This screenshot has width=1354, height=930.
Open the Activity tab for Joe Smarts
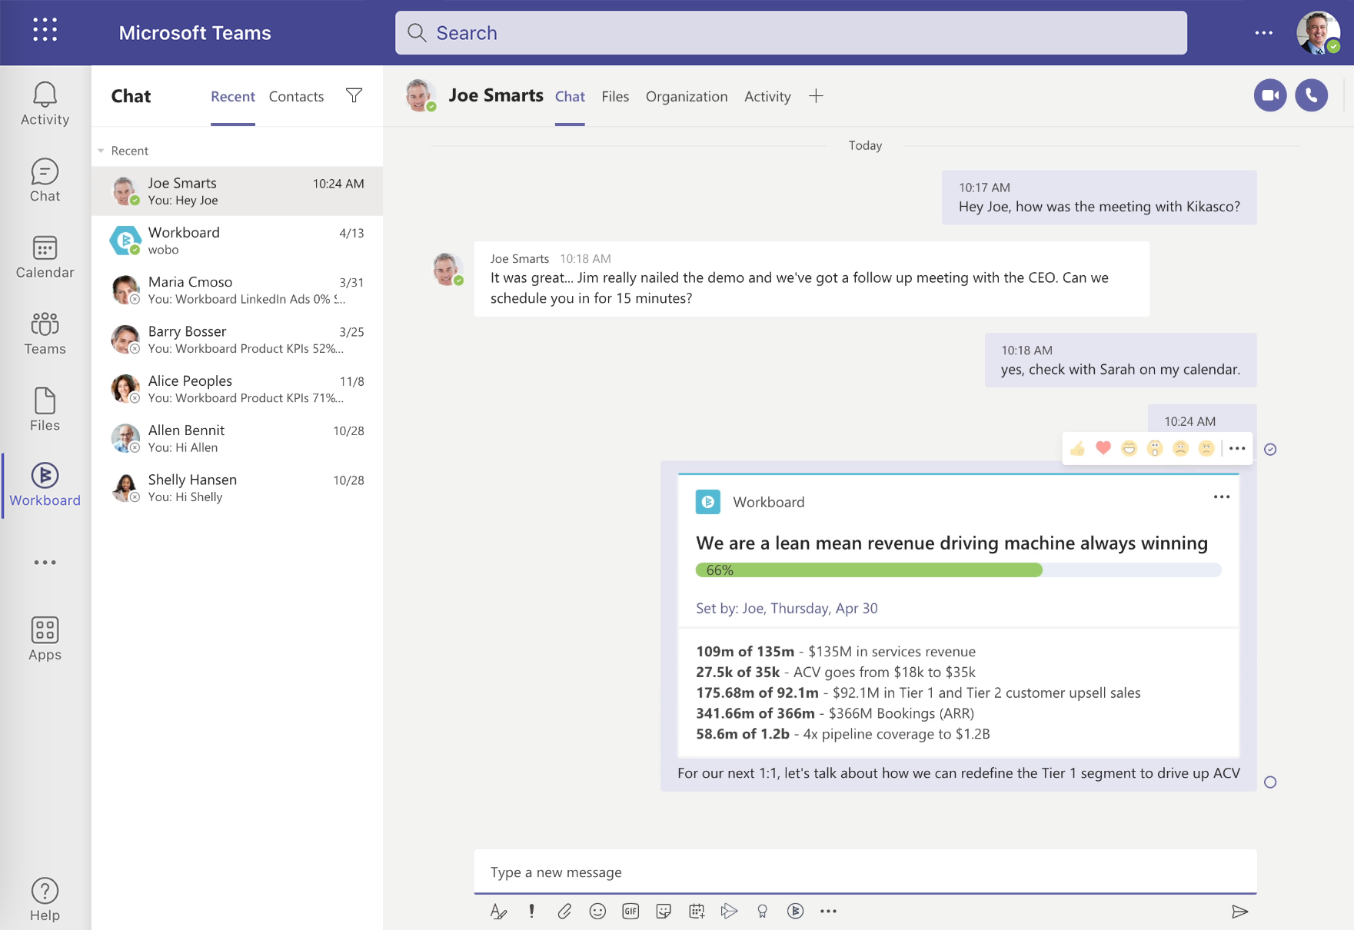point(767,96)
